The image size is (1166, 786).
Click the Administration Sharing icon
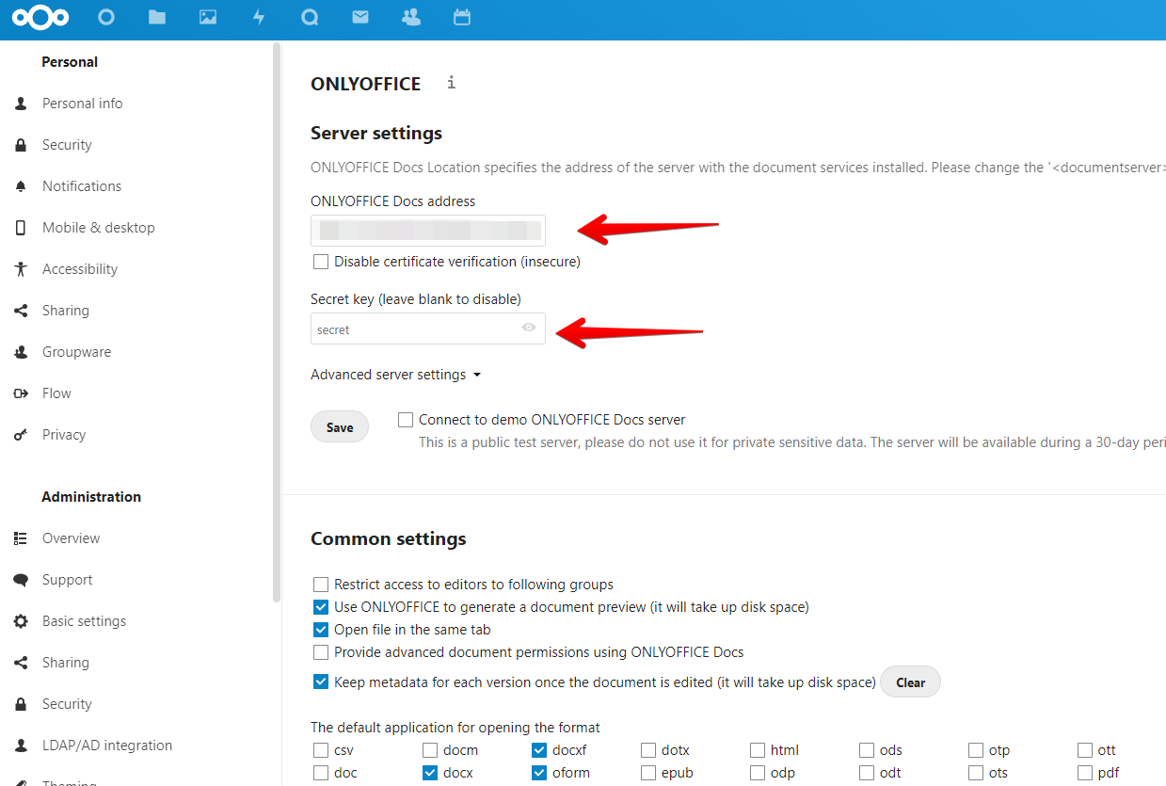21,663
